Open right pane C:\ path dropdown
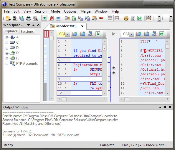The image size is (175, 150). [x=132, y=34]
